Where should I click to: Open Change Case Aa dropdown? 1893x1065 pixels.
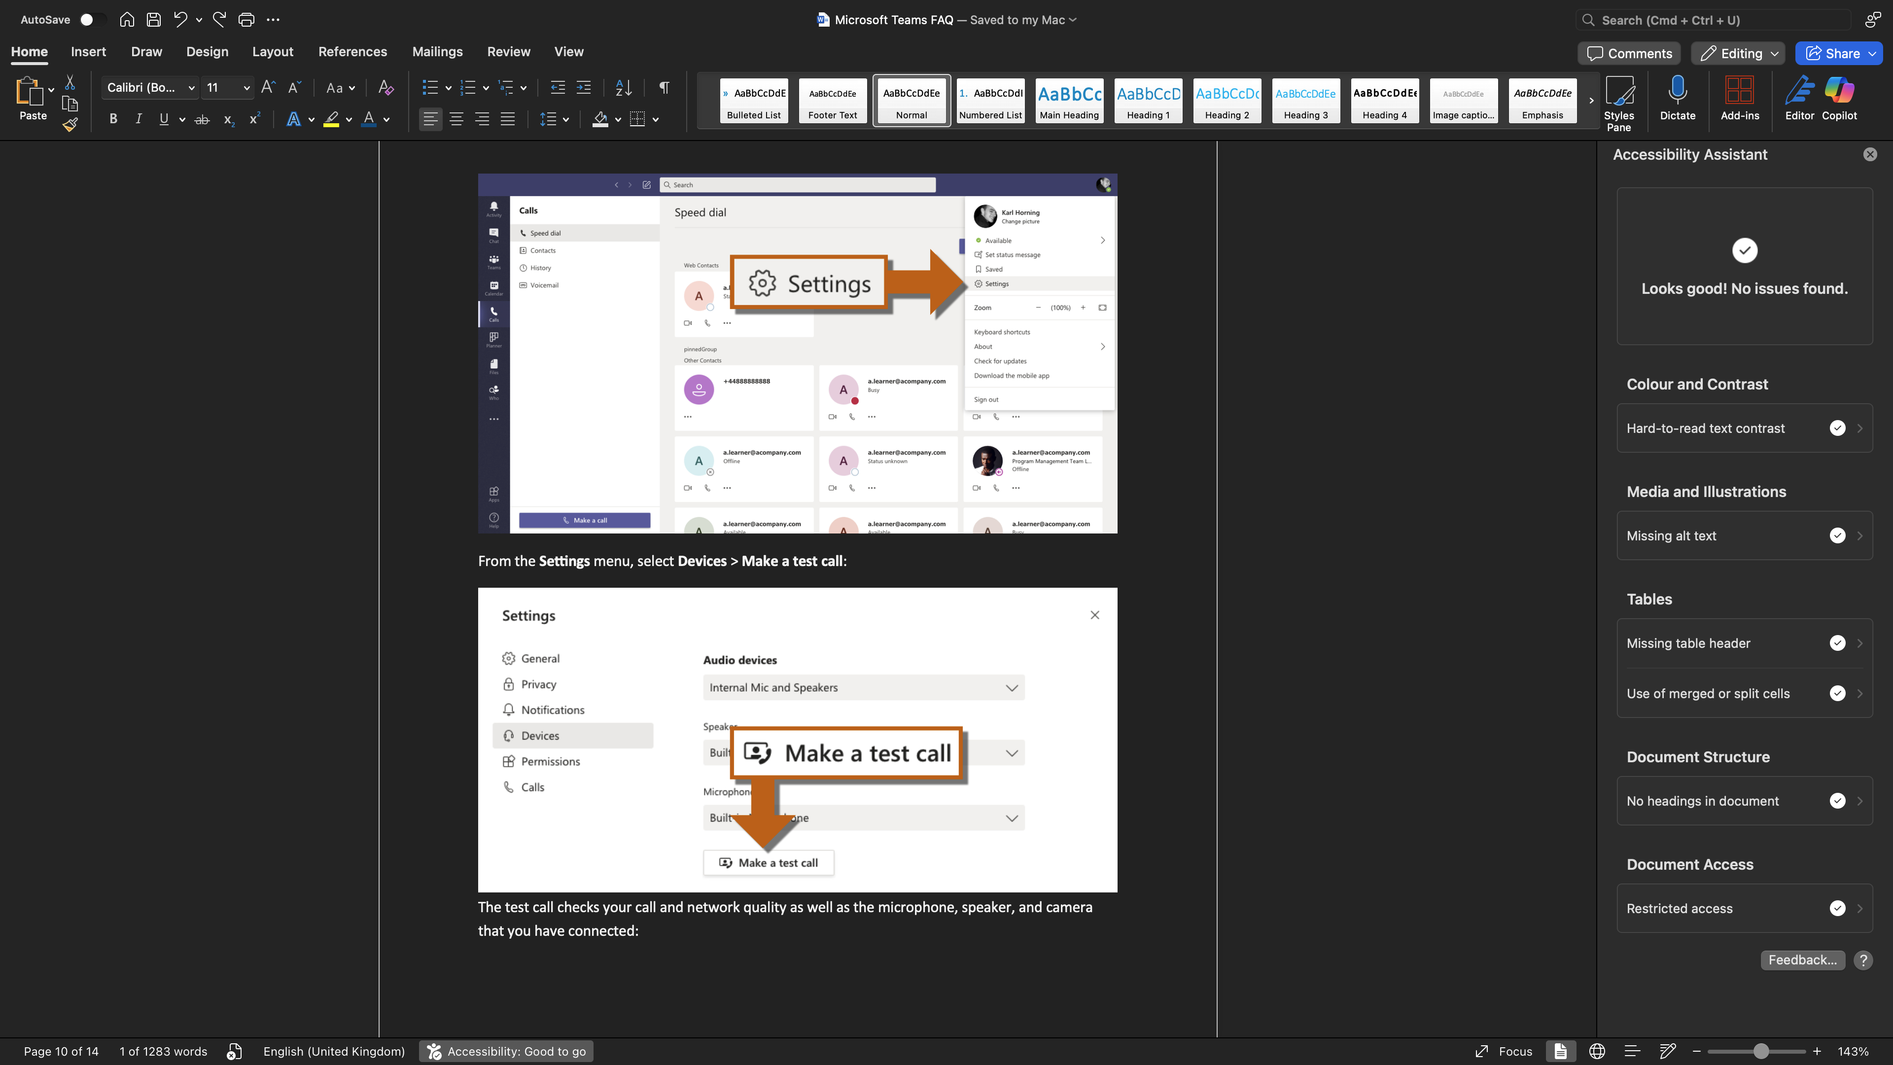tap(340, 88)
